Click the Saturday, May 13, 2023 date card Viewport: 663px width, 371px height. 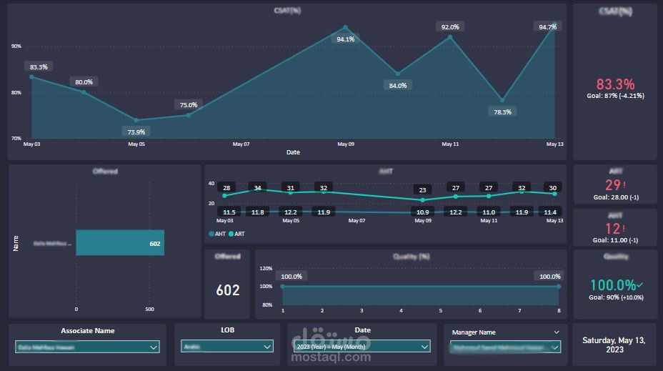pos(614,345)
